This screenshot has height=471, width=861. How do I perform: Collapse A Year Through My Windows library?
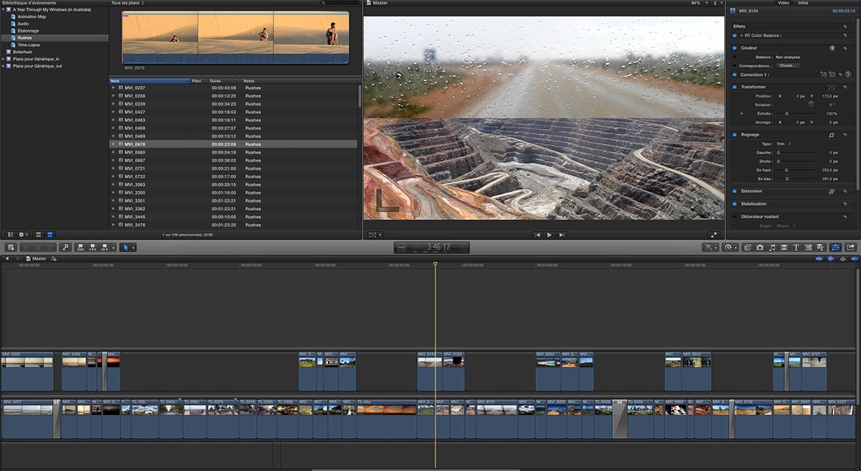tap(4, 10)
